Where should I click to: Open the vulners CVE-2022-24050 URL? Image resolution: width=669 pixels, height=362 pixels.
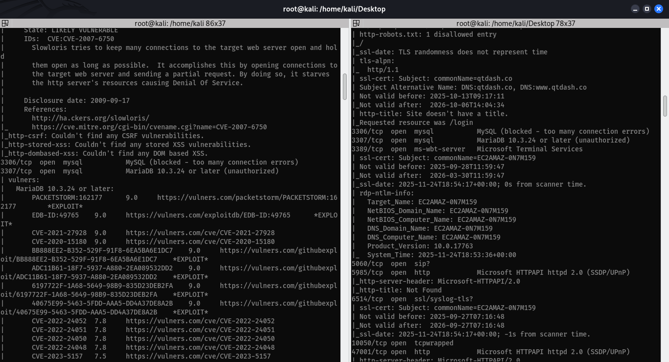(200, 338)
